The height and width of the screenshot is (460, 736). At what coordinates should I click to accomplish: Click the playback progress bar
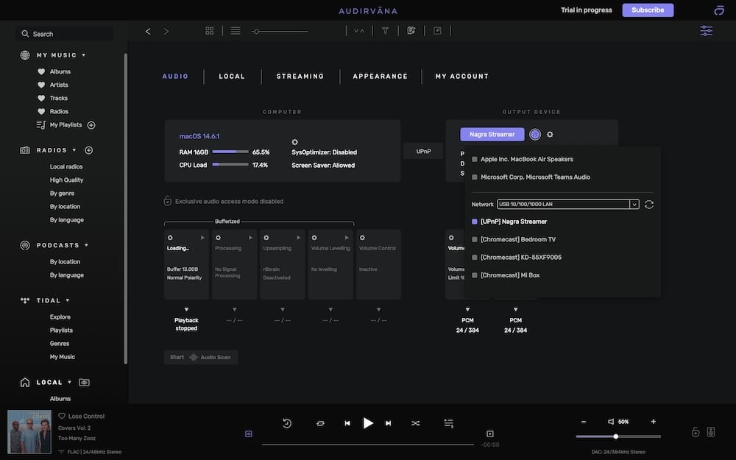coord(367,444)
